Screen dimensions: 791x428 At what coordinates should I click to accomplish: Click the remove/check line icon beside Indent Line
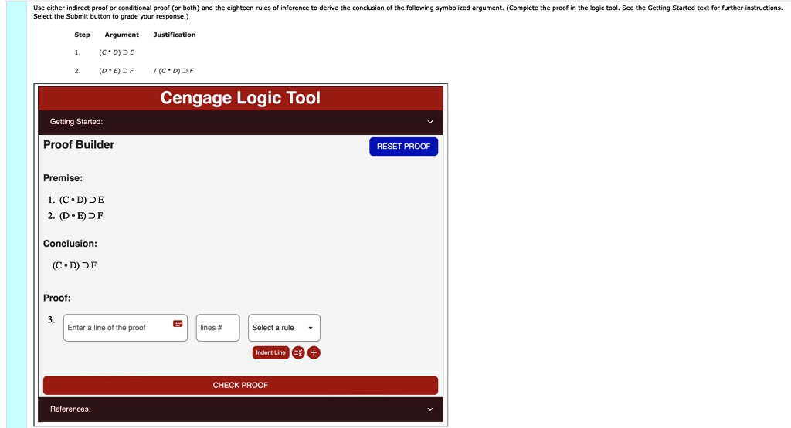click(298, 352)
